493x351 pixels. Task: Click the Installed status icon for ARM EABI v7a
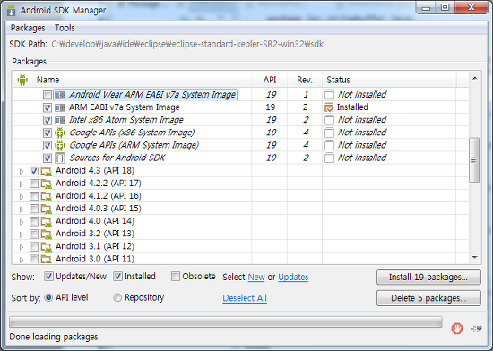(x=329, y=107)
